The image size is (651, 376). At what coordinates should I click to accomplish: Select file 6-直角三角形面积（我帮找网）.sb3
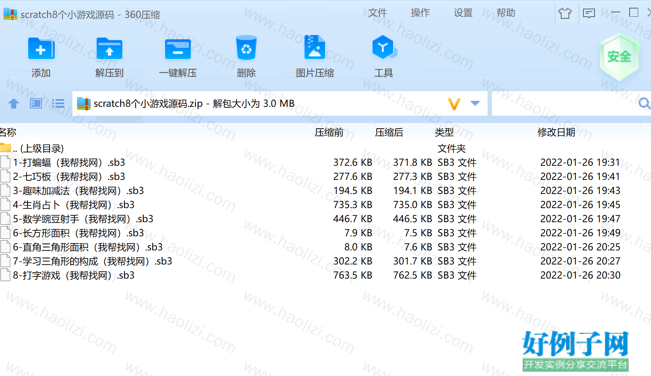pyautogui.click(x=88, y=247)
